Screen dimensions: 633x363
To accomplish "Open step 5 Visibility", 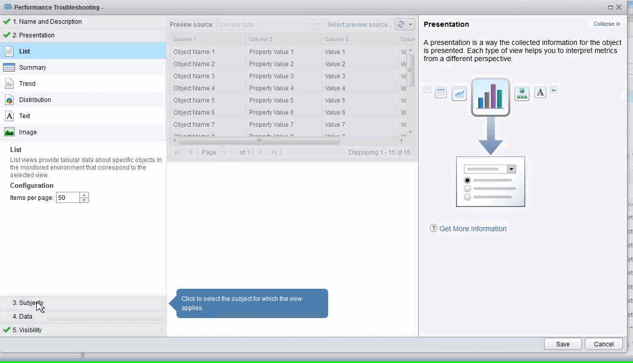I will pyautogui.click(x=30, y=330).
